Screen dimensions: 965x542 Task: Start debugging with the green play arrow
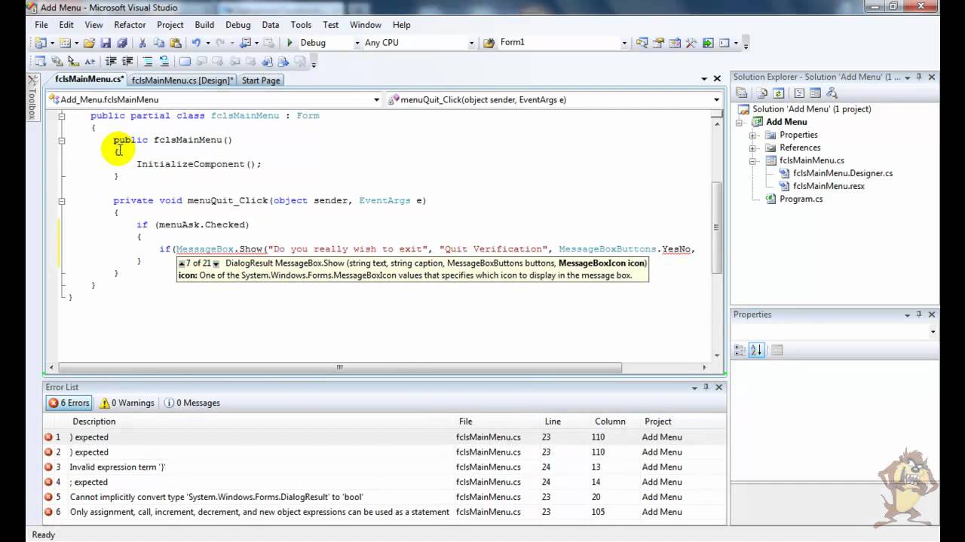coord(289,43)
